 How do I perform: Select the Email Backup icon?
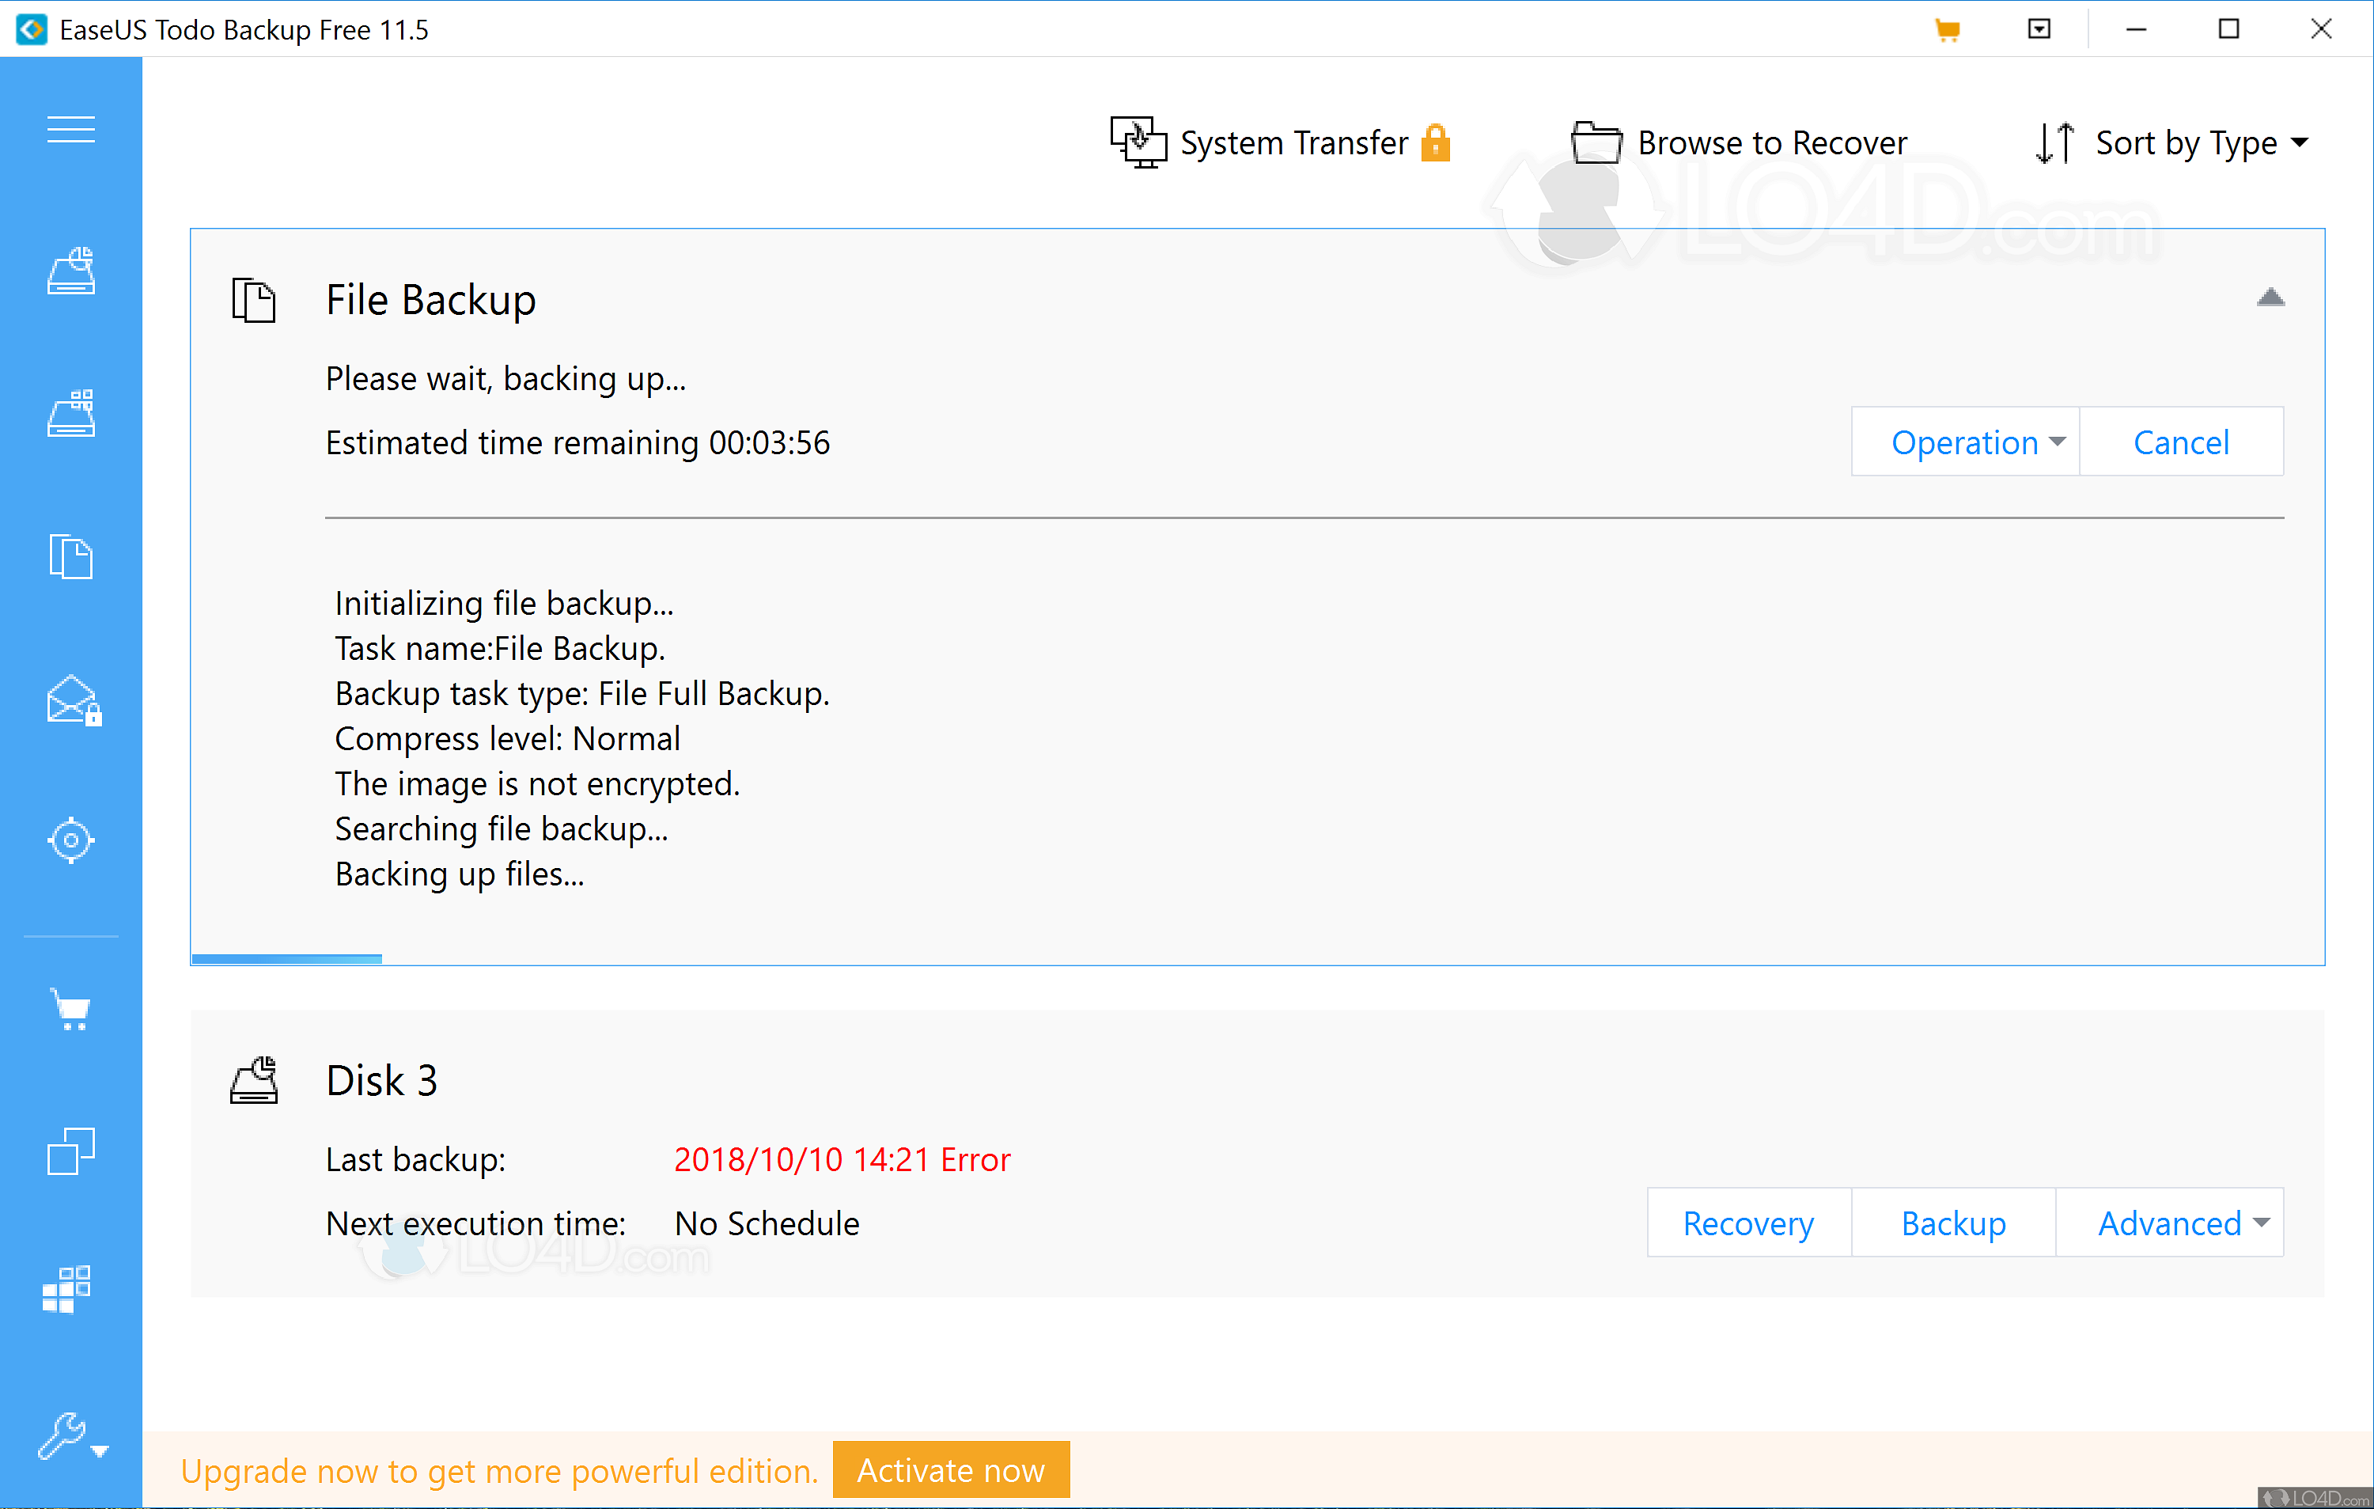pos(70,702)
